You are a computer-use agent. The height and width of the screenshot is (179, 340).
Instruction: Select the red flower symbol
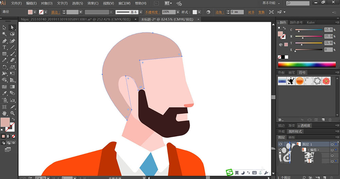coord(326,81)
